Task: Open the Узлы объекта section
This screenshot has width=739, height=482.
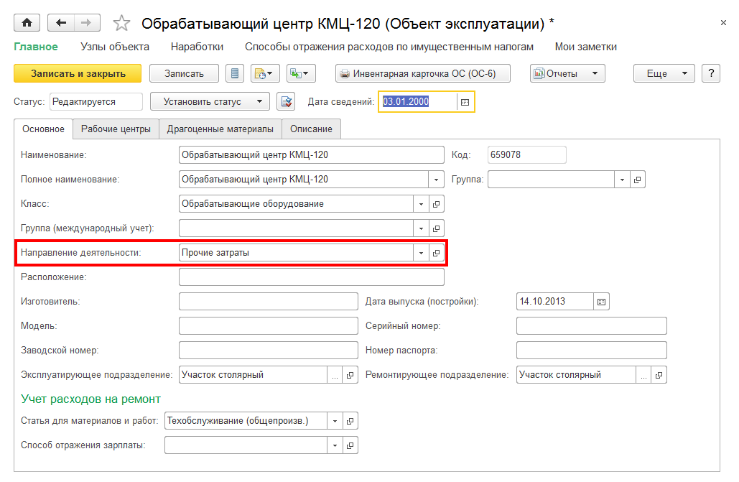Action: (114, 47)
